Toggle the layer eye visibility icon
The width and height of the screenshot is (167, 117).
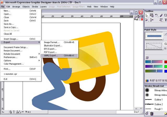135,19
